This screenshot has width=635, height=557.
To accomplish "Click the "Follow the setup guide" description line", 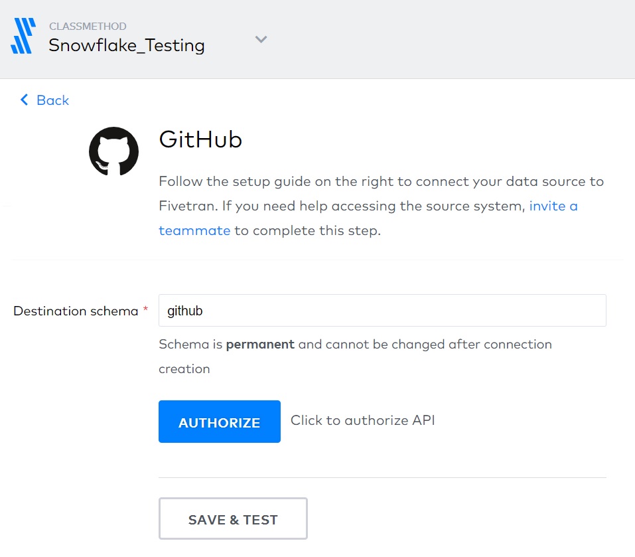I will pos(381,181).
